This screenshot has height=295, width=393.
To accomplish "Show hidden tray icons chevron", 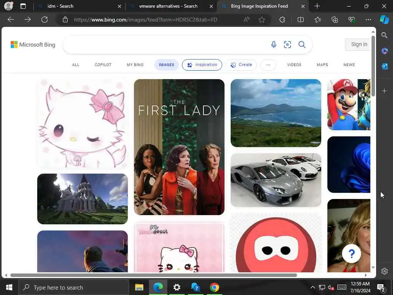I will tap(312, 287).
